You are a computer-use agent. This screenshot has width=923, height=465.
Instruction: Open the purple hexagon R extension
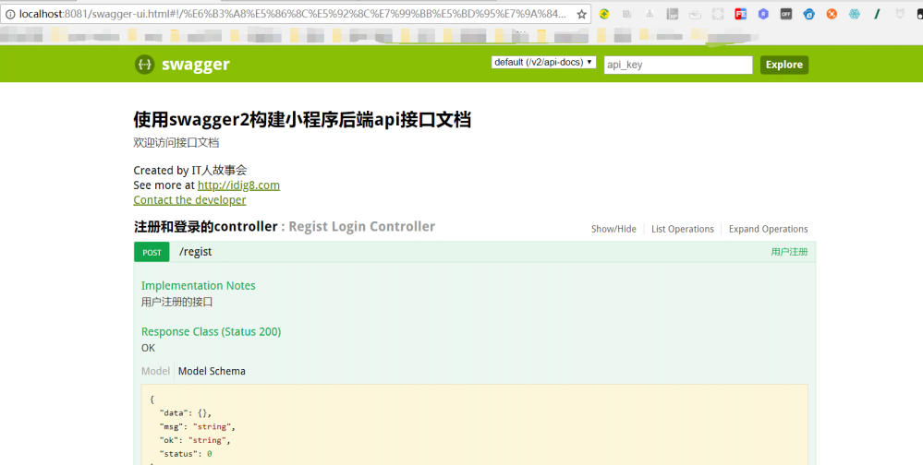(763, 14)
